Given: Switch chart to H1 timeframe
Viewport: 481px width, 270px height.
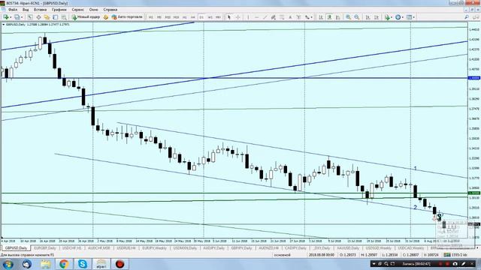Looking at the screenshot, I should (185, 17).
